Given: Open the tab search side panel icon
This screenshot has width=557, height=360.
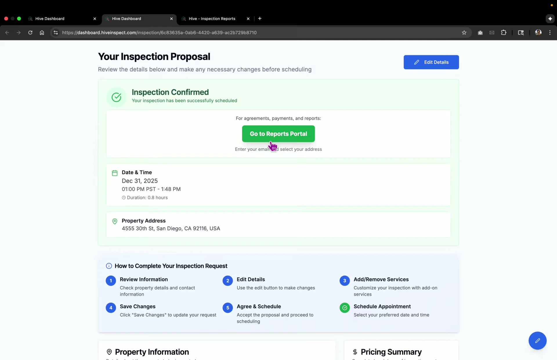Looking at the screenshot, I should pyautogui.click(x=521, y=32).
